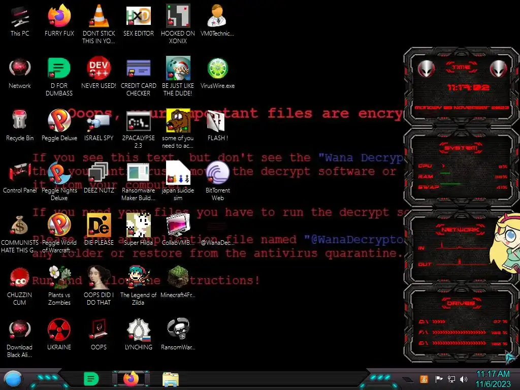The width and height of the screenshot is (520, 390).
Task: Click the Start orb on the taskbar
Action: pos(13,379)
